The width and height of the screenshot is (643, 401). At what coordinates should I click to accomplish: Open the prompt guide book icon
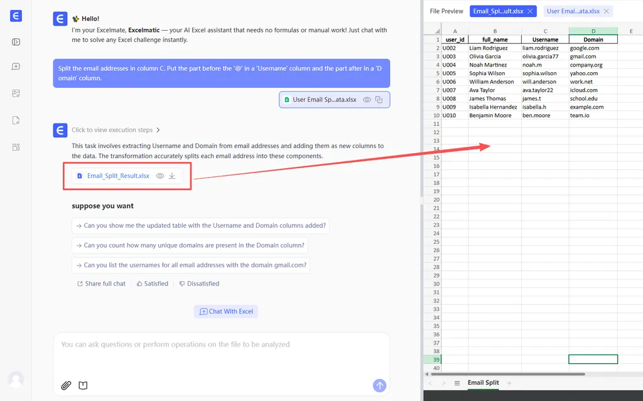click(83, 385)
